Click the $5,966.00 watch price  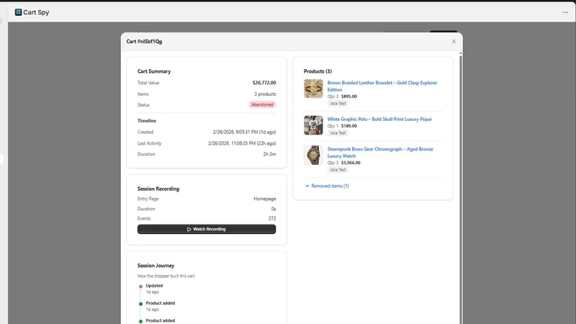coord(351,163)
